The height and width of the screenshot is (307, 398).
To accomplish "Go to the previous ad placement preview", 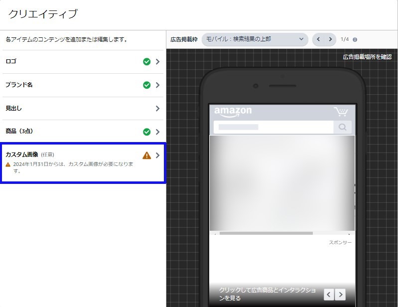I will 318,39.
